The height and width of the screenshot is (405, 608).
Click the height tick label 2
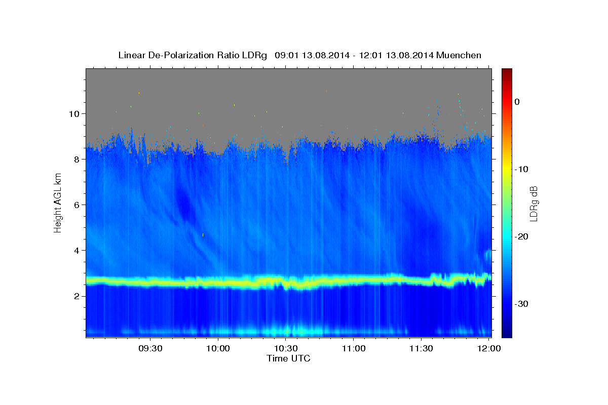coord(78,296)
